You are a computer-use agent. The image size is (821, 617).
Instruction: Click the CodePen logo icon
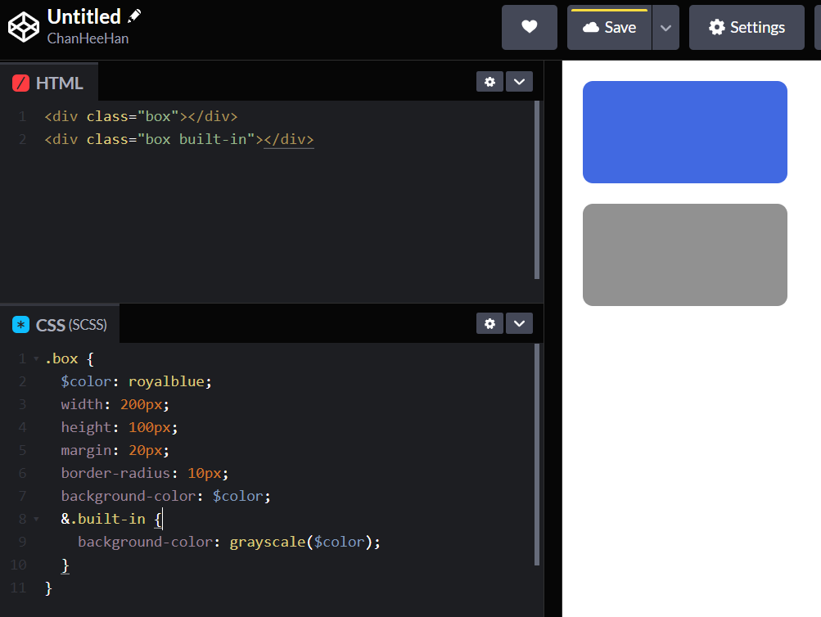pos(24,27)
